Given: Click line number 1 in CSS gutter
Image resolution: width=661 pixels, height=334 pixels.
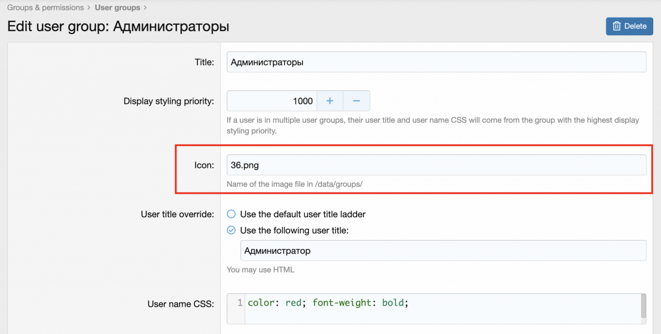Looking at the screenshot, I should 240,303.
